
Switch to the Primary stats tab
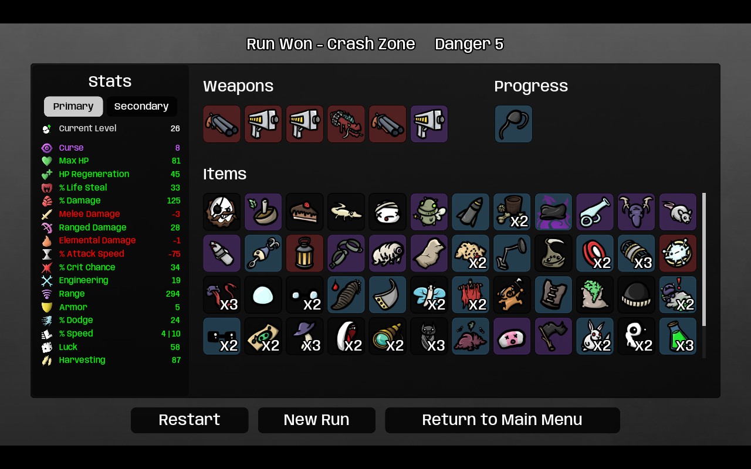73,106
